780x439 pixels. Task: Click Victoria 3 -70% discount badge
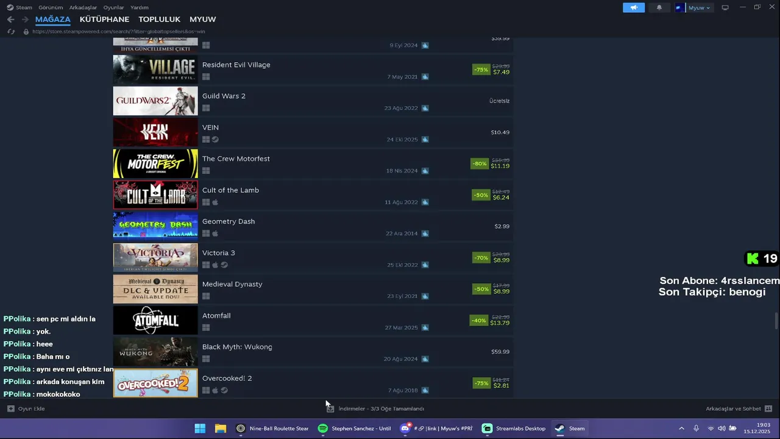(481, 258)
